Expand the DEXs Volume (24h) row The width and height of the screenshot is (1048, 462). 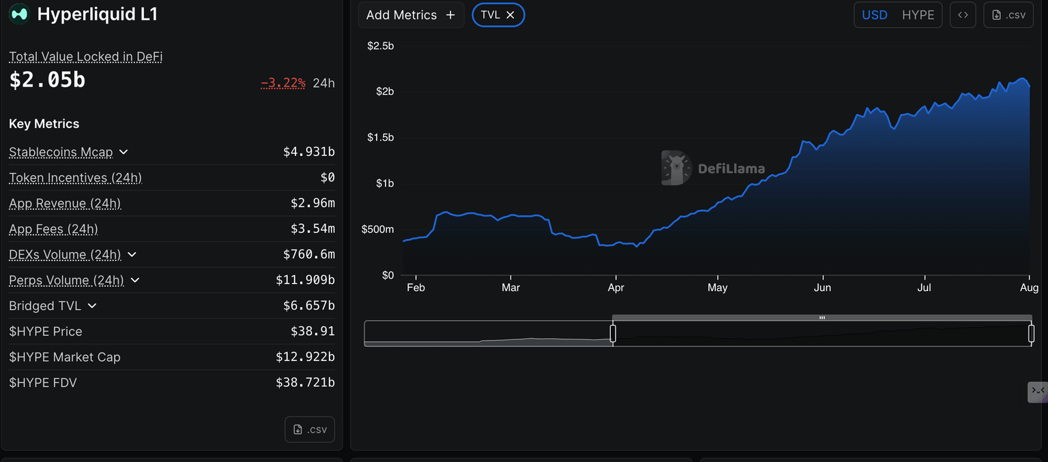tap(132, 254)
